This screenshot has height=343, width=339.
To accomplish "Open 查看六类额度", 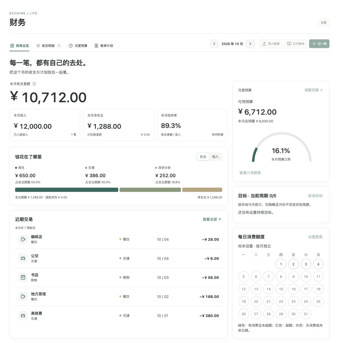I will click(250, 173).
